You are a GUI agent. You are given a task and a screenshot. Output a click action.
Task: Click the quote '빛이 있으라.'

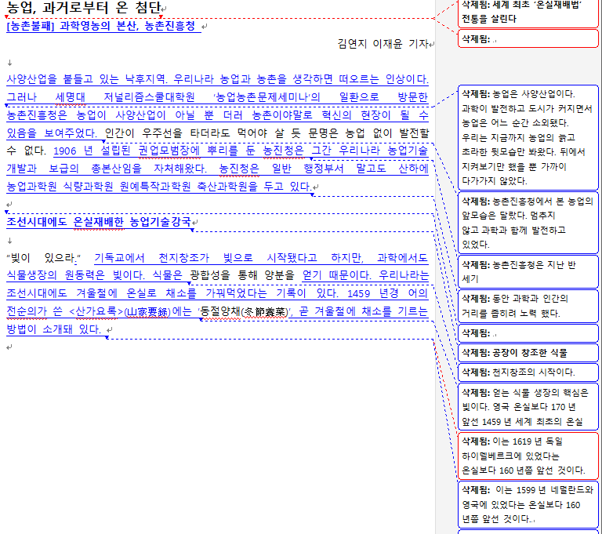pyautogui.click(x=43, y=258)
